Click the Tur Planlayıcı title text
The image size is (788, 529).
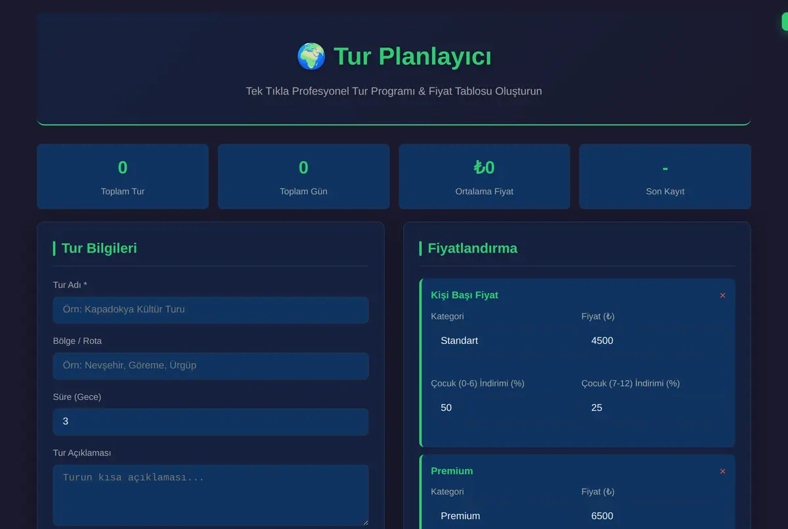point(412,56)
